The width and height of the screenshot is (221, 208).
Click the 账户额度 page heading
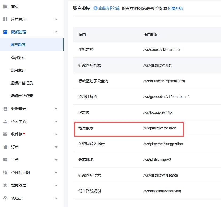(x=82, y=8)
